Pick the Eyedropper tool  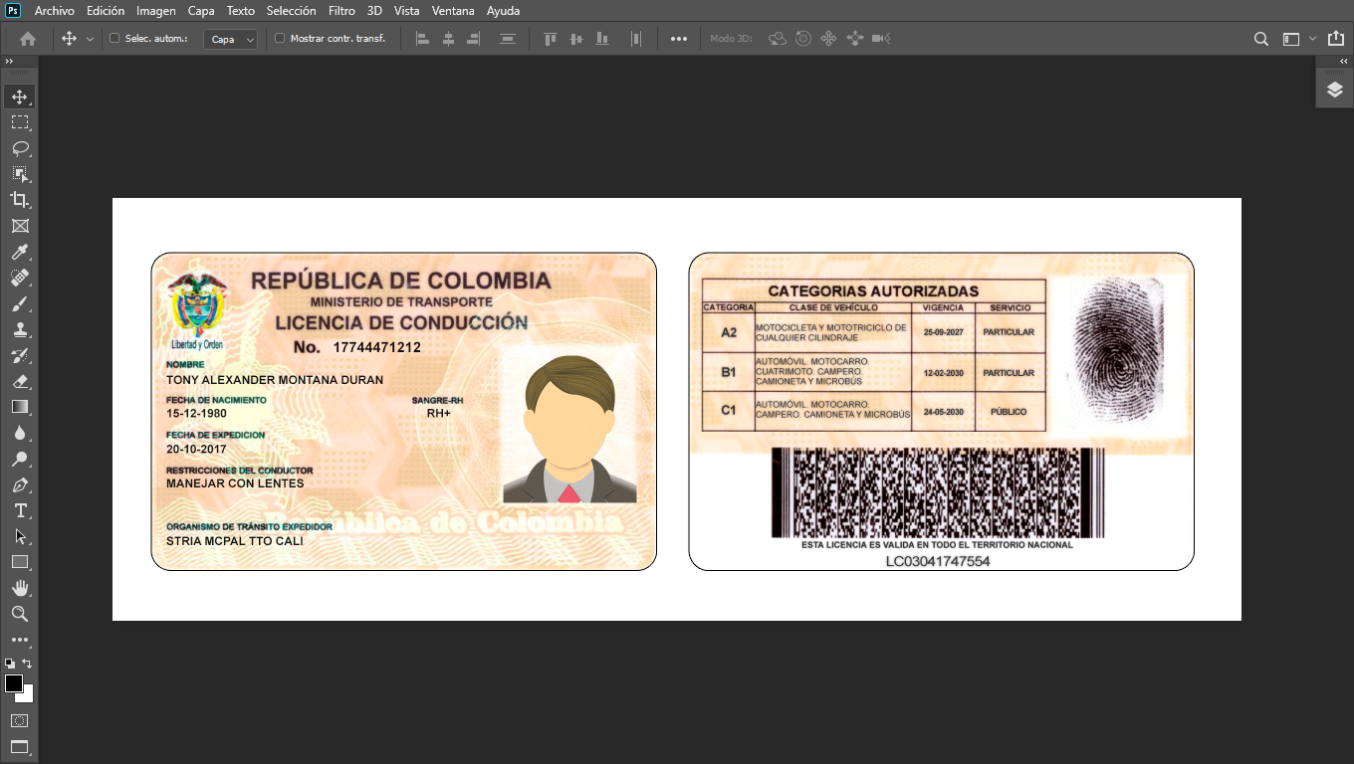20,252
